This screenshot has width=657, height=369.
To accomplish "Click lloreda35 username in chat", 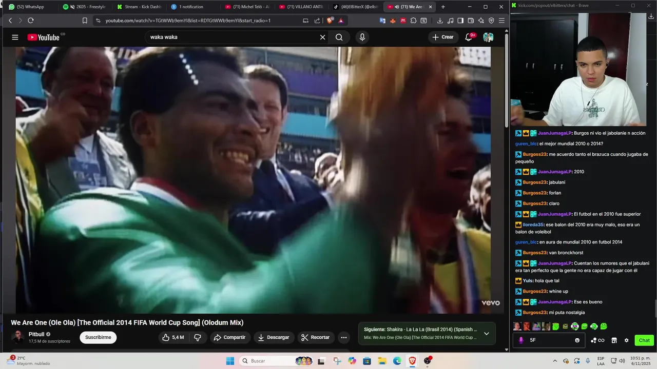I will [x=533, y=224].
